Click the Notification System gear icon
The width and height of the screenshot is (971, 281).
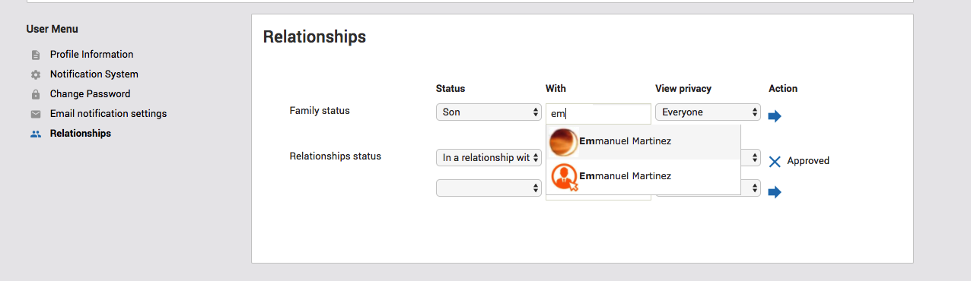36,74
